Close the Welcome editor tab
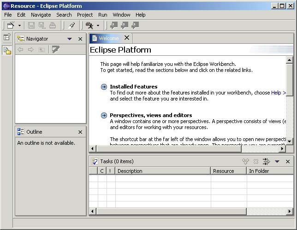This screenshot has width=297, height=230. point(127,38)
